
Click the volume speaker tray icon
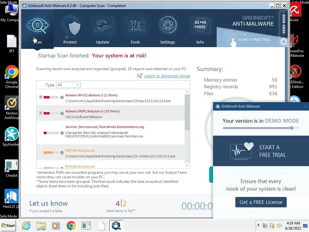279,225
